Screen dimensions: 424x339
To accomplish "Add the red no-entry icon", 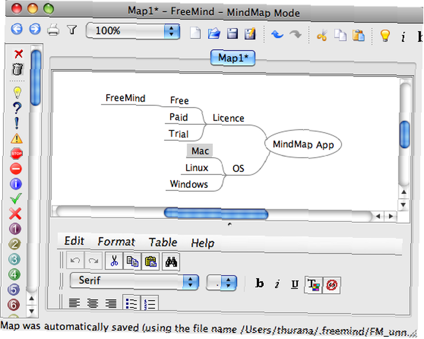I will click(x=16, y=169).
